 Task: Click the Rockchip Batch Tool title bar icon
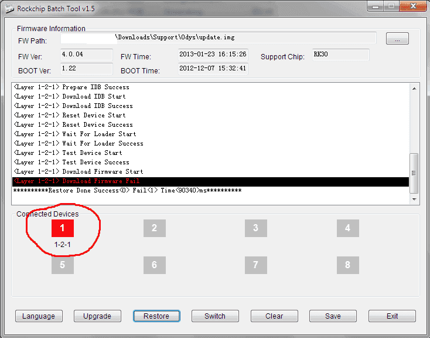pos(9,9)
